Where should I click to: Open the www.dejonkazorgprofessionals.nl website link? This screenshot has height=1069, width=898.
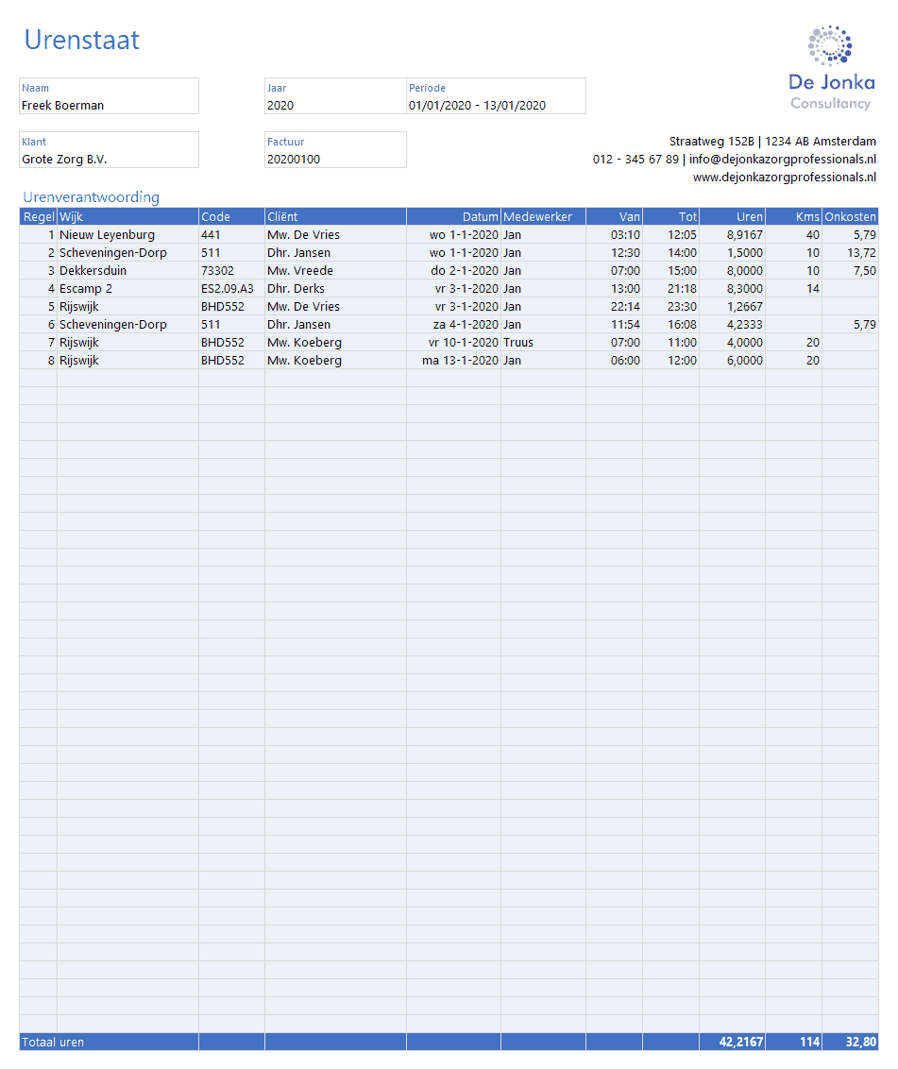pyautogui.click(x=784, y=177)
